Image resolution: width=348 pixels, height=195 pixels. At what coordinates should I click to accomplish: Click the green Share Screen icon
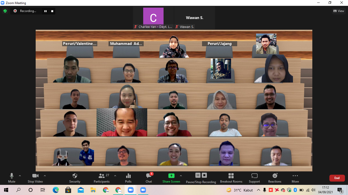tap(171, 176)
